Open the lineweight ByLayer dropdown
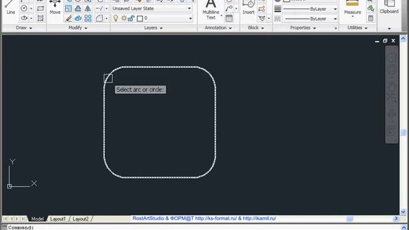The width and height of the screenshot is (409, 230). (336, 9)
